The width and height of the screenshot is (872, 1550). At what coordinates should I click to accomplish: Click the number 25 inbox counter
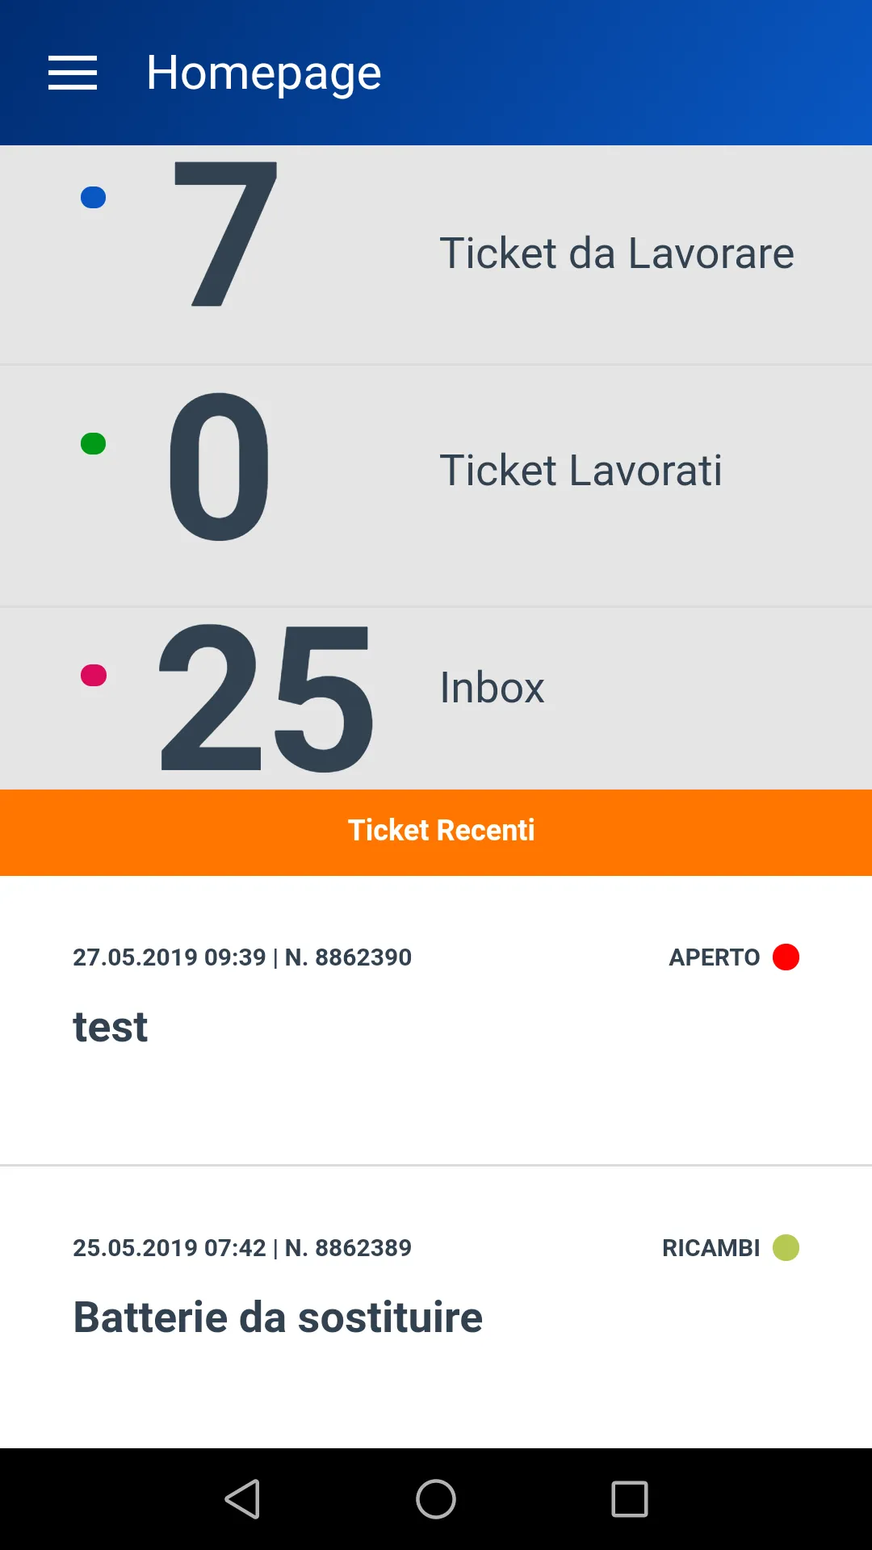tap(266, 698)
